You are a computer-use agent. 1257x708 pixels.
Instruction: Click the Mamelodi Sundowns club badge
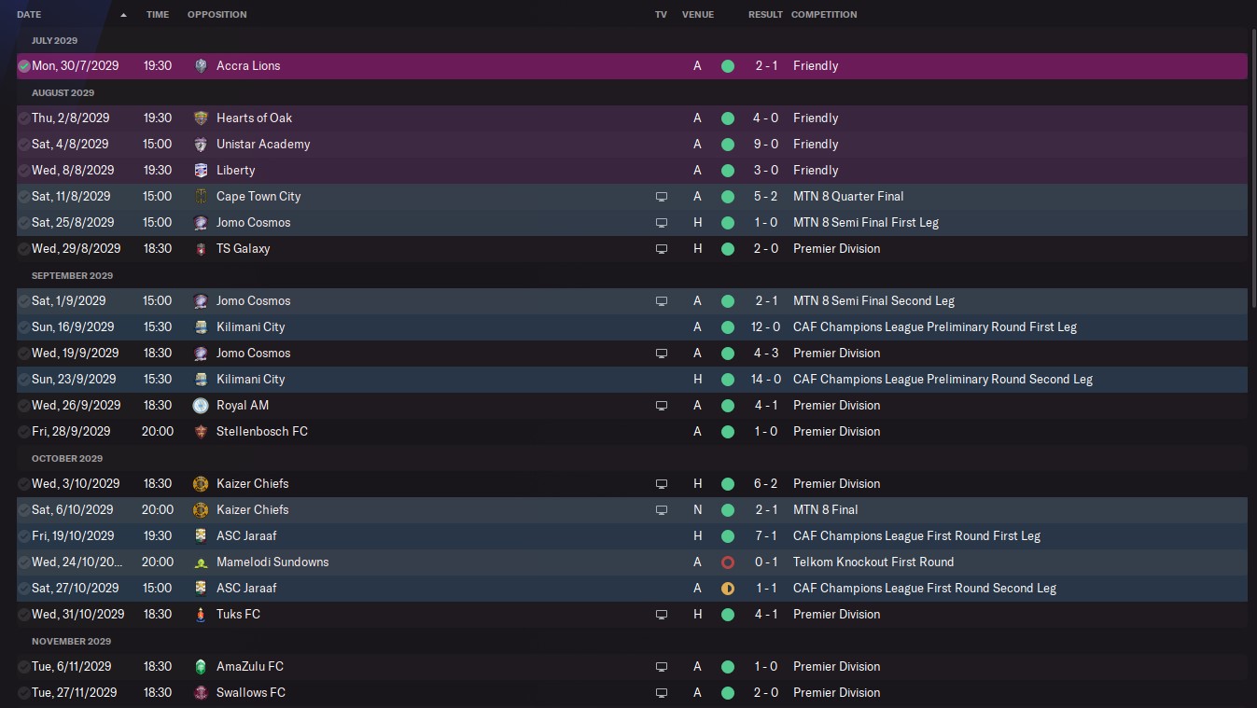pyautogui.click(x=201, y=562)
